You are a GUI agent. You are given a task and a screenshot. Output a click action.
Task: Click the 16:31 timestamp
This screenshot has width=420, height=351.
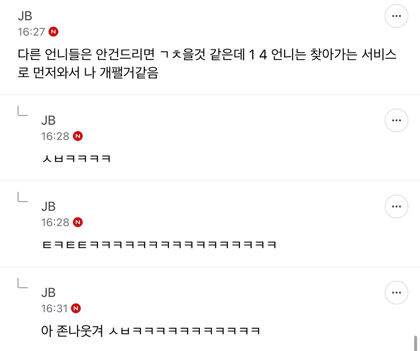pos(55,309)
